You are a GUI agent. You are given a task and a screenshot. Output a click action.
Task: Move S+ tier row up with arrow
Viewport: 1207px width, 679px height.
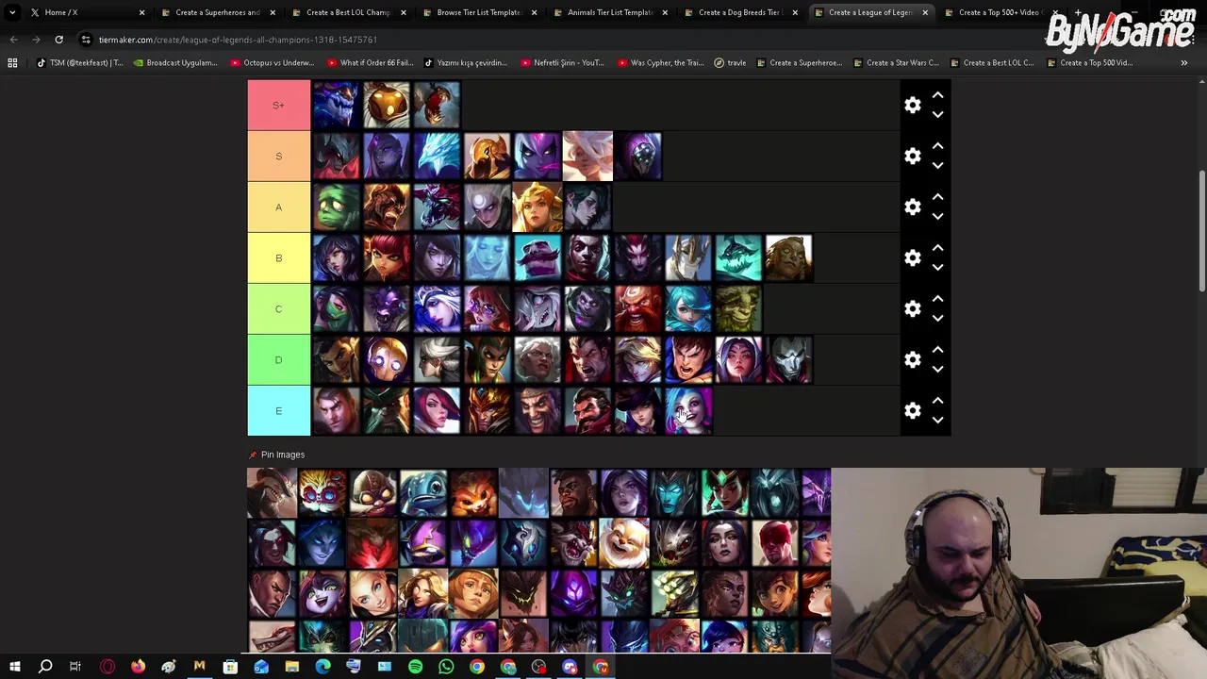(937, 95)
